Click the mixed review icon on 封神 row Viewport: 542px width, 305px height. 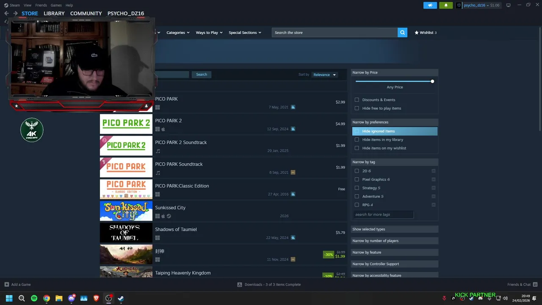pyautogui.click(x=293, y=259)
